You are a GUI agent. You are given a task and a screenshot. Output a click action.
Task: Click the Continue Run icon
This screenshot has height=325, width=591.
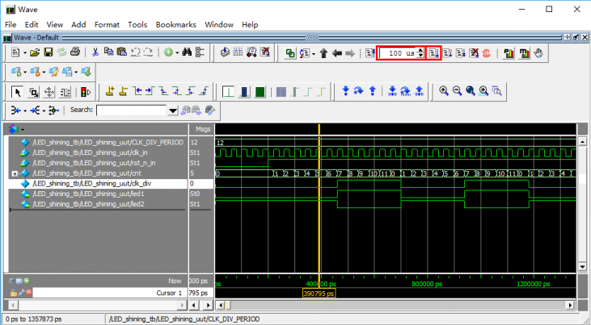click(x=447, y=53)
